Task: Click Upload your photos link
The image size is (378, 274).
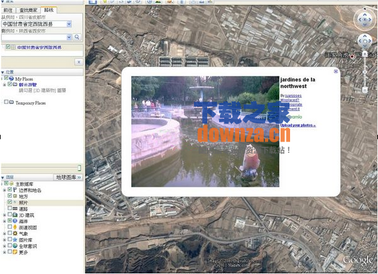Action: coord(298,125)
